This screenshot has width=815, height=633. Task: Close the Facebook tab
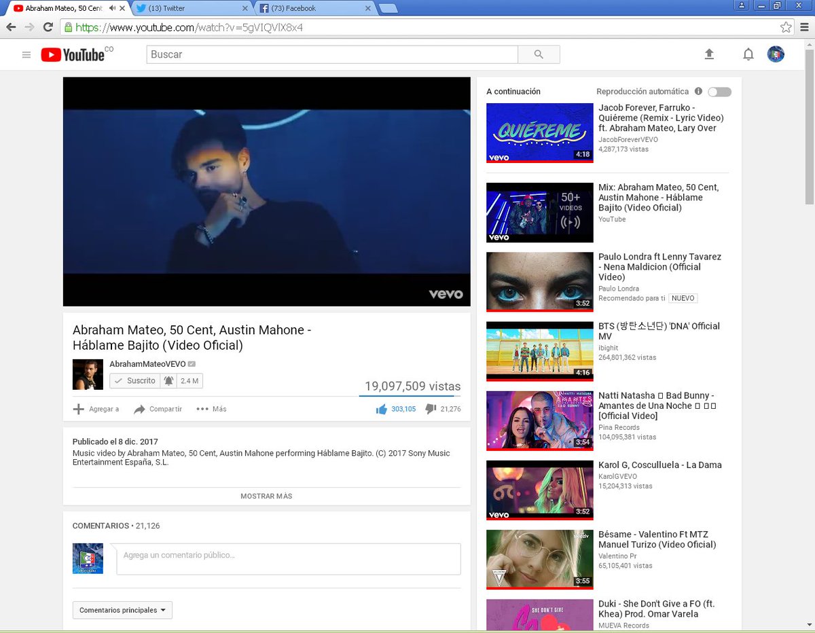(x=367, y=8)
